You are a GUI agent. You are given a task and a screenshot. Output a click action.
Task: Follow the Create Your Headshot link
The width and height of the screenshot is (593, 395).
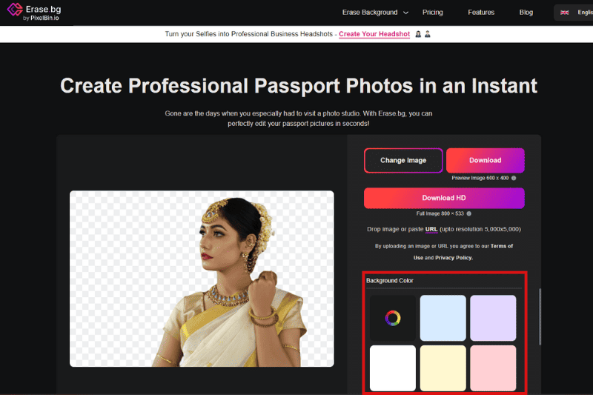click(x=374, y=34)
